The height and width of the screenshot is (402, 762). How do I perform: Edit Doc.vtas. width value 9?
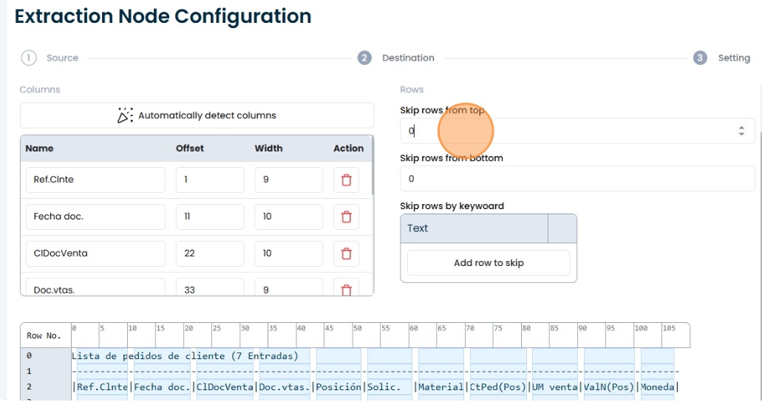(289, 287)
